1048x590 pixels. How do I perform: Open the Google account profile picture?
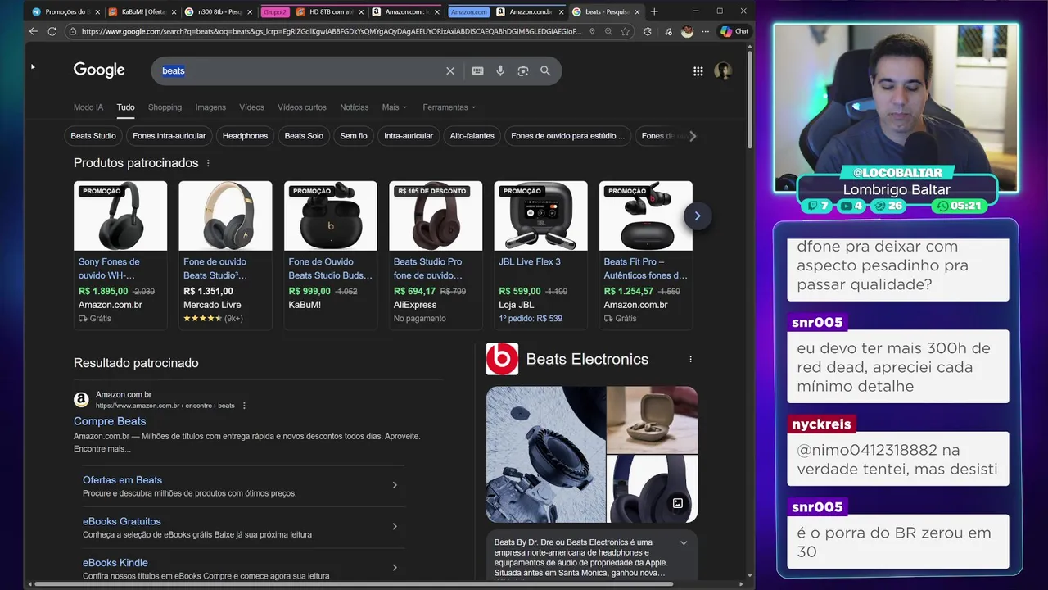tap(722, 71)
